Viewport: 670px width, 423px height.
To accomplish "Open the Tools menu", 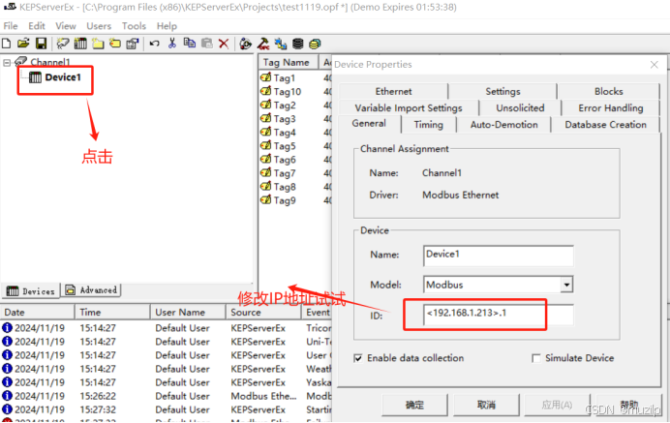I will point(134,26).
